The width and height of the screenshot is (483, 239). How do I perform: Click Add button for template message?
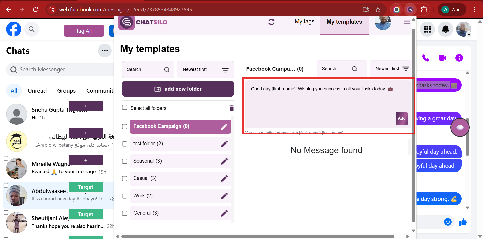401,119
